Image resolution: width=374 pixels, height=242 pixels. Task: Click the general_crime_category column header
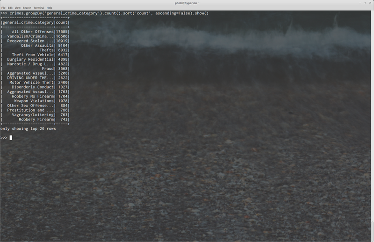click(x=28, y=22)
